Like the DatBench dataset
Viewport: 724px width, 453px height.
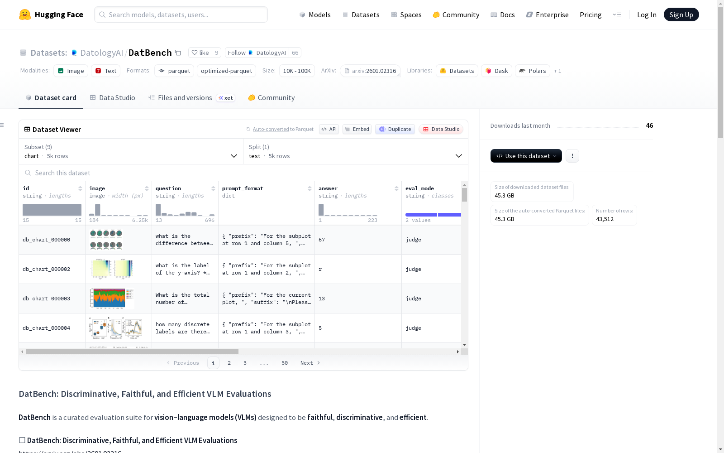pyautogui.click(x=200, y=53)
